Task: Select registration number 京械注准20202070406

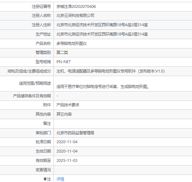Action: pos(76,6)
